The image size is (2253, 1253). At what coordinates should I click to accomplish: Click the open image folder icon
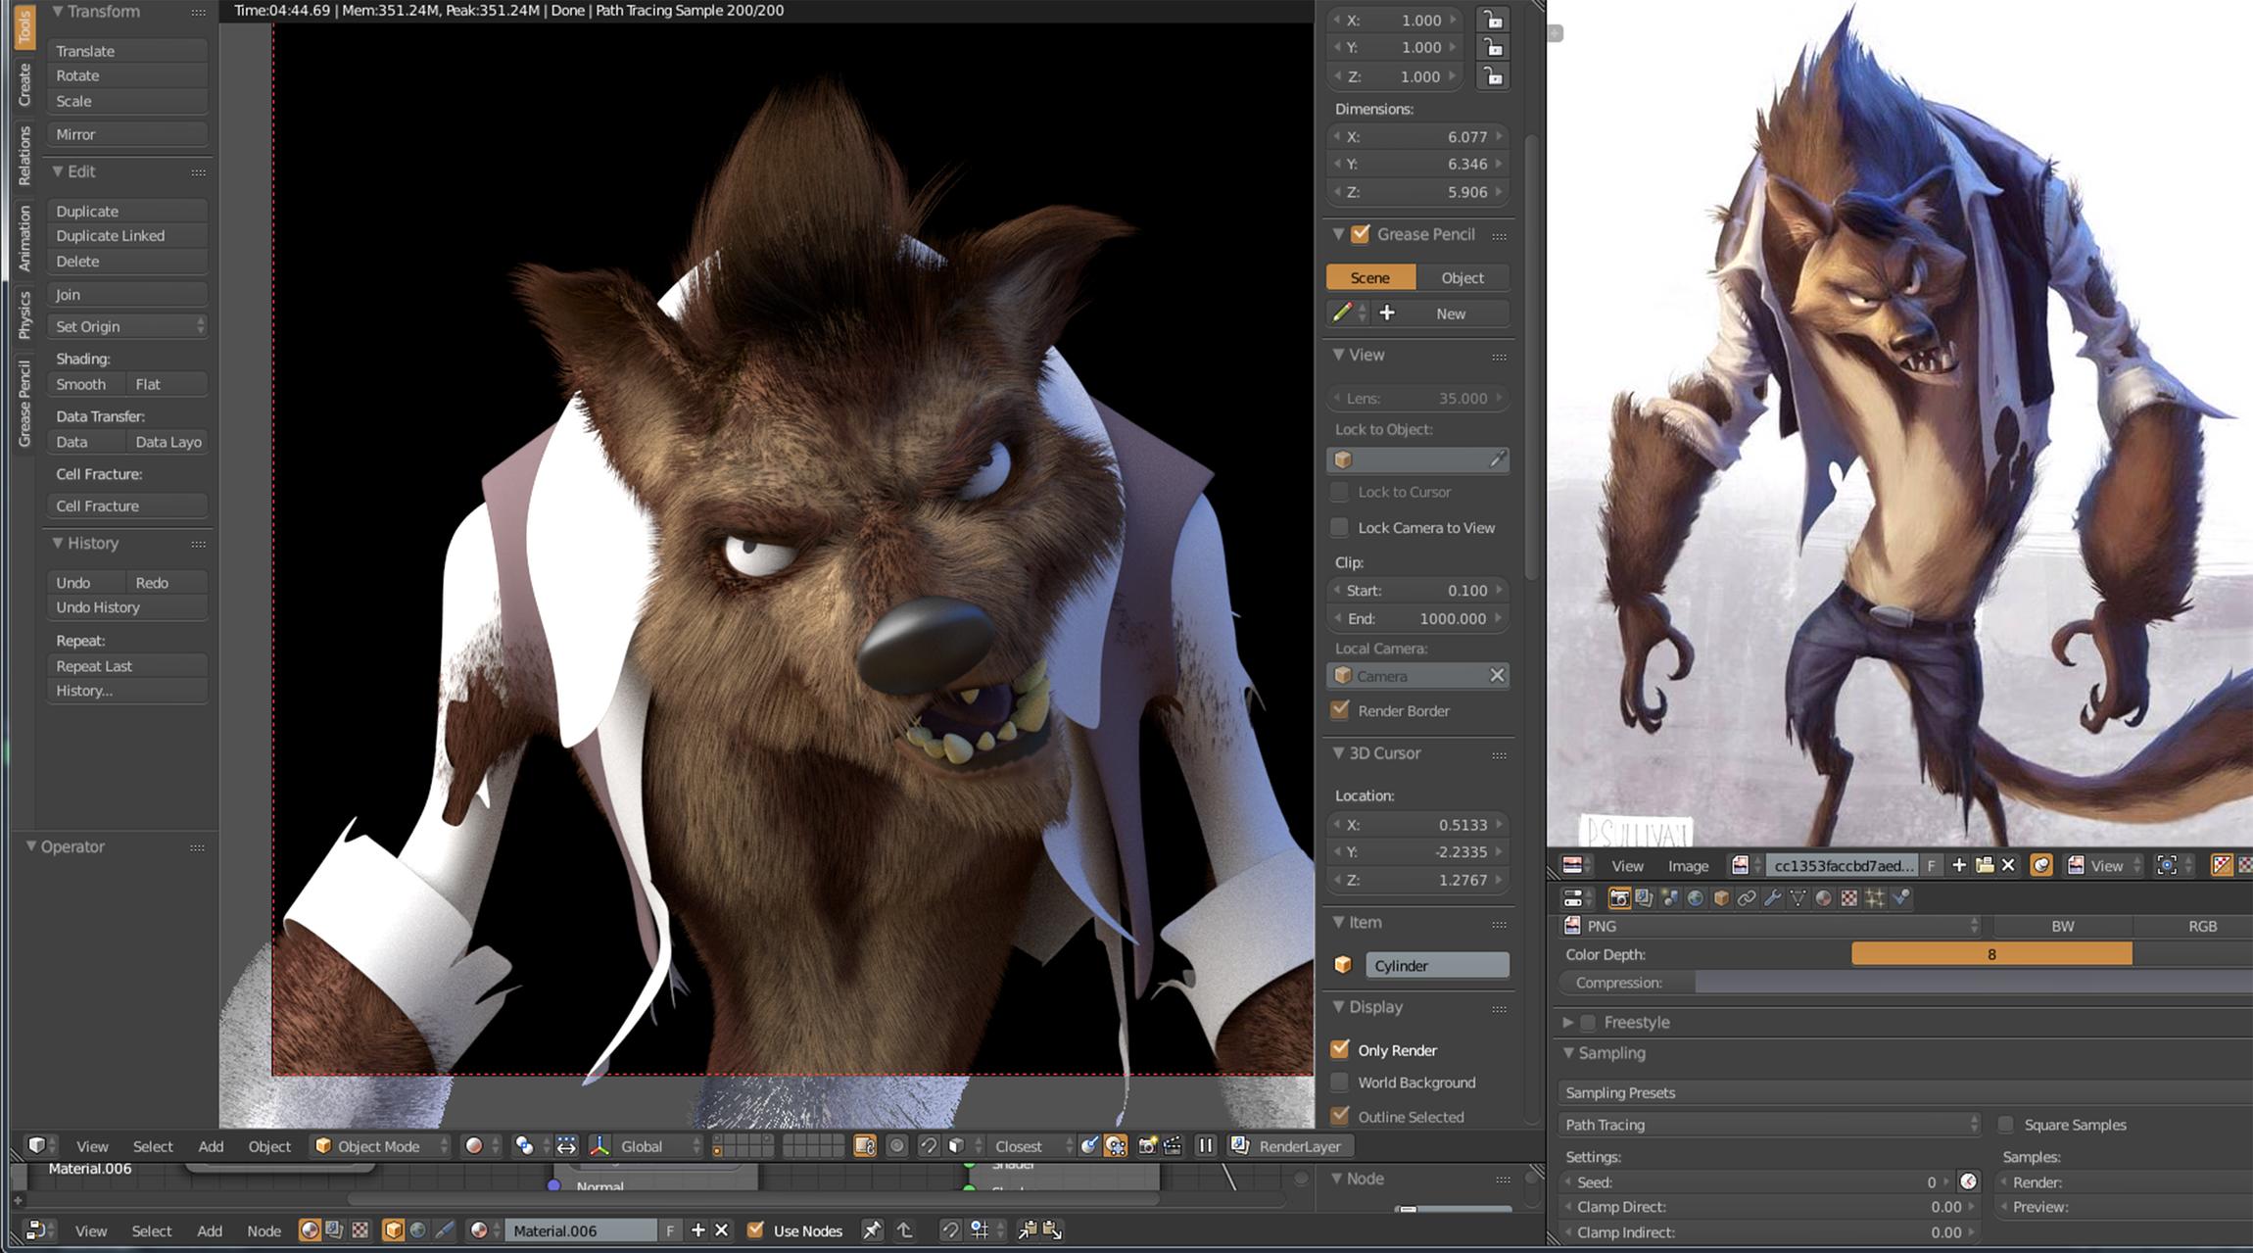point(1985,865)
